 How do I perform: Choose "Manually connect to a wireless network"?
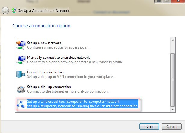(58, 58)
